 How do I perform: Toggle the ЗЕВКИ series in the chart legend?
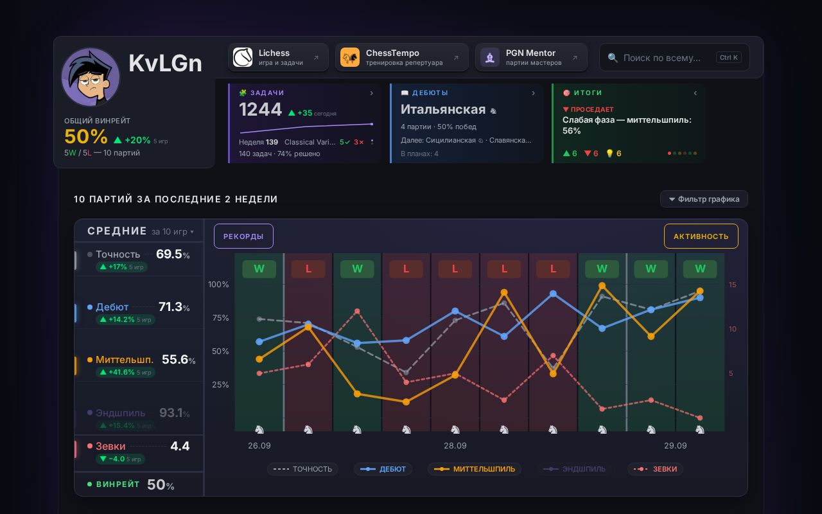[655, 469]
